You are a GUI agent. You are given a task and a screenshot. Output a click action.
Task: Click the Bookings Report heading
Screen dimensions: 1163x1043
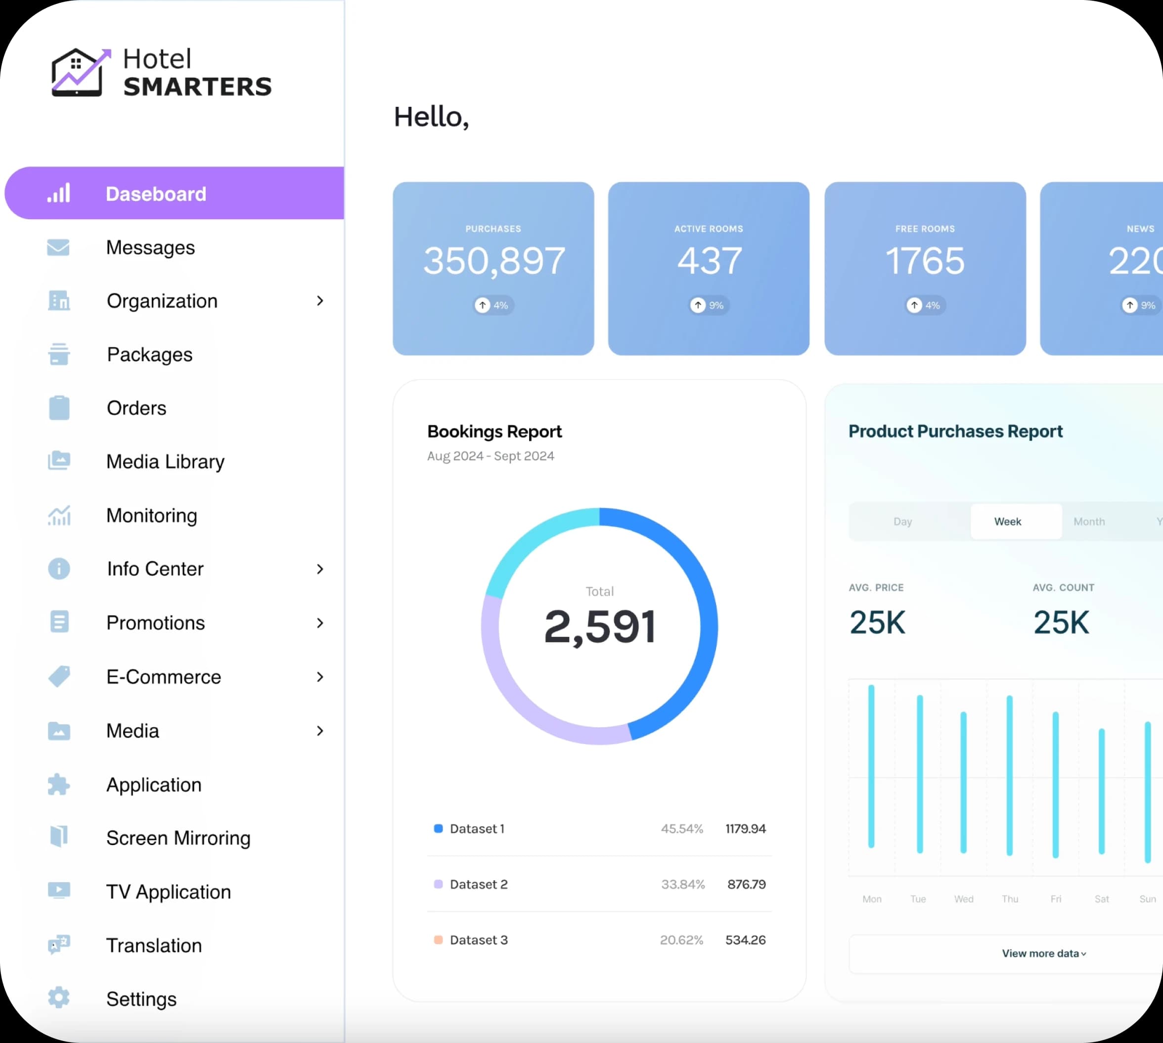coord(495,431)
